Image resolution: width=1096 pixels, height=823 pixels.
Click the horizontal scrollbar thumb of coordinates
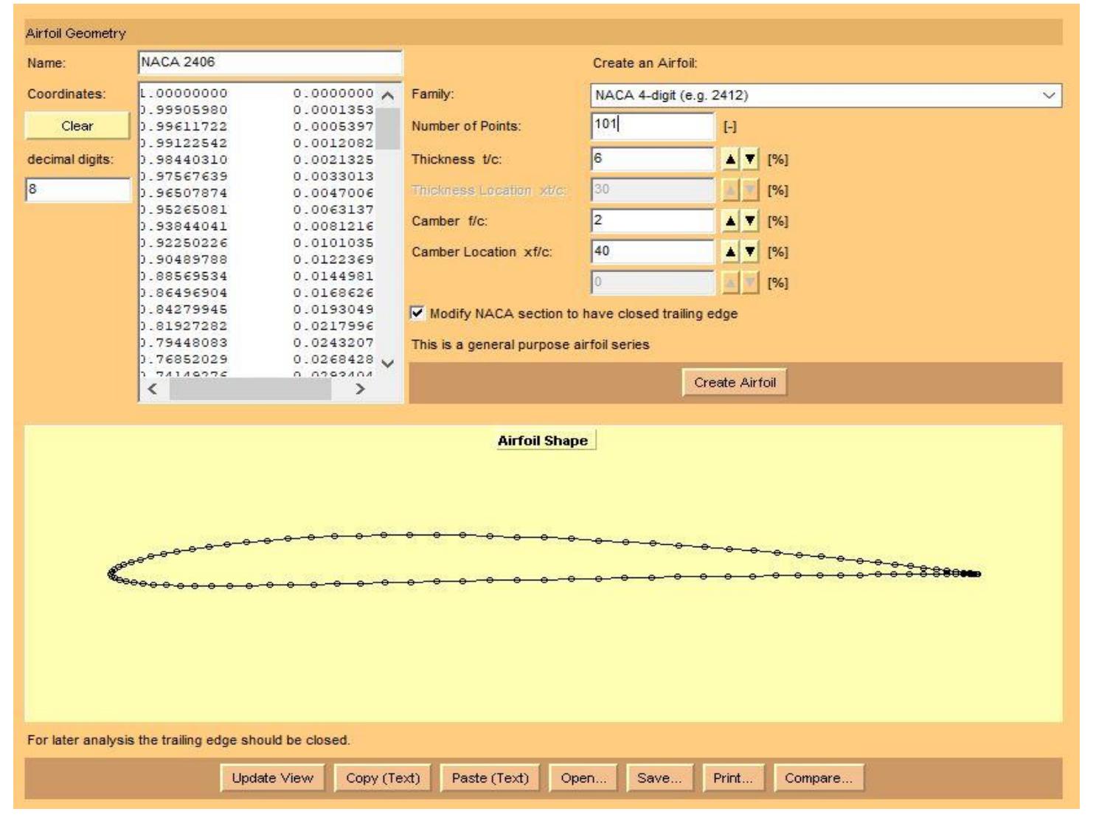pyautogui.click(x=250, y=389)
